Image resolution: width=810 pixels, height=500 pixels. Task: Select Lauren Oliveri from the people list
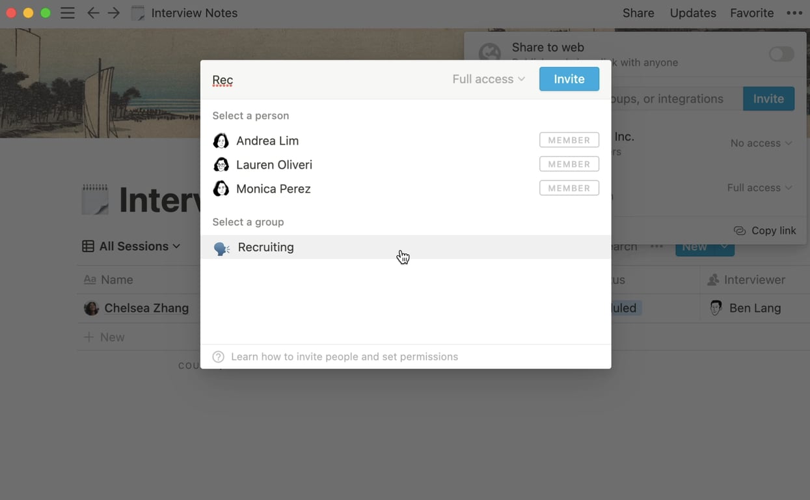point(274,165)
